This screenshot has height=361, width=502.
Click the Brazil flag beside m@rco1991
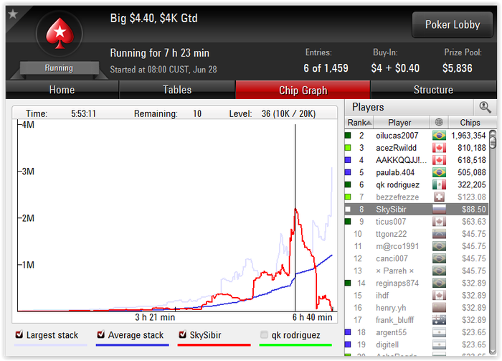(439, 246)
